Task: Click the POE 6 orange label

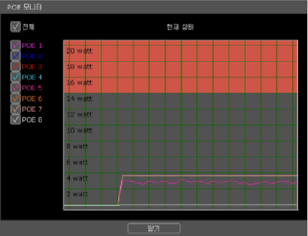Action: pyautogui.click(x=32, y=98)
